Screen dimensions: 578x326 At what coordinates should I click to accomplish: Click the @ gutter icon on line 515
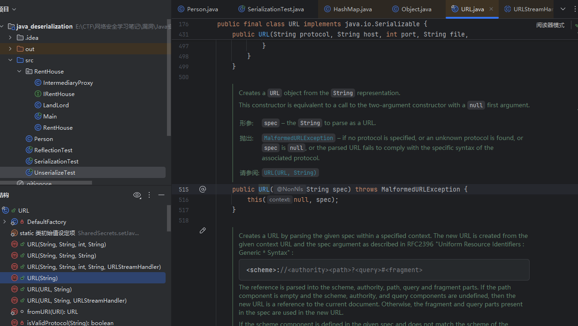[203, 189]
